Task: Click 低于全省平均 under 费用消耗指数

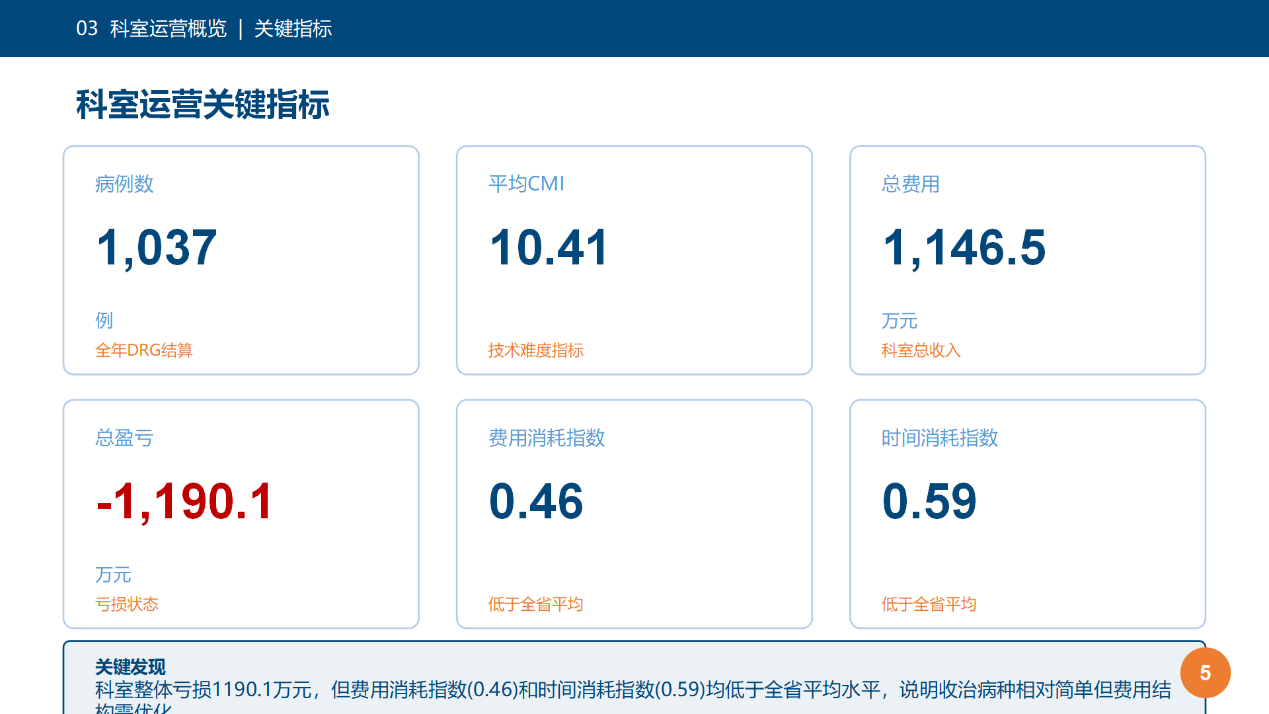Action: 536,604
